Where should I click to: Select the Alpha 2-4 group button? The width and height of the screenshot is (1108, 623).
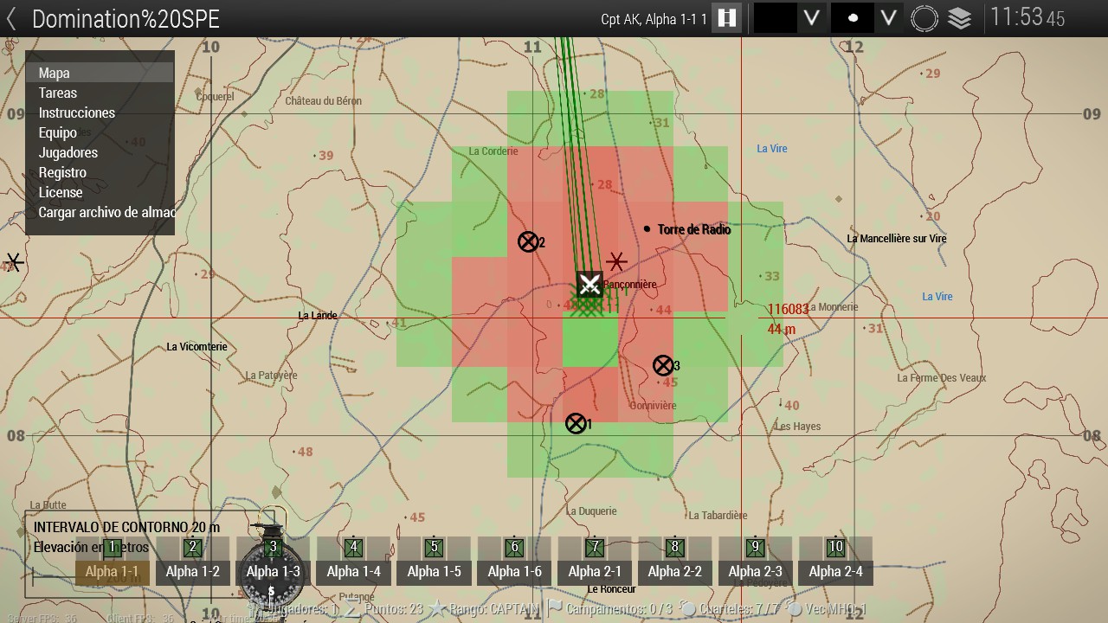pyautogui.click(x=836, y=571)
